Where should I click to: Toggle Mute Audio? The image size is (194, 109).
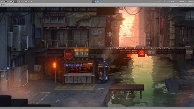point(181,6)
